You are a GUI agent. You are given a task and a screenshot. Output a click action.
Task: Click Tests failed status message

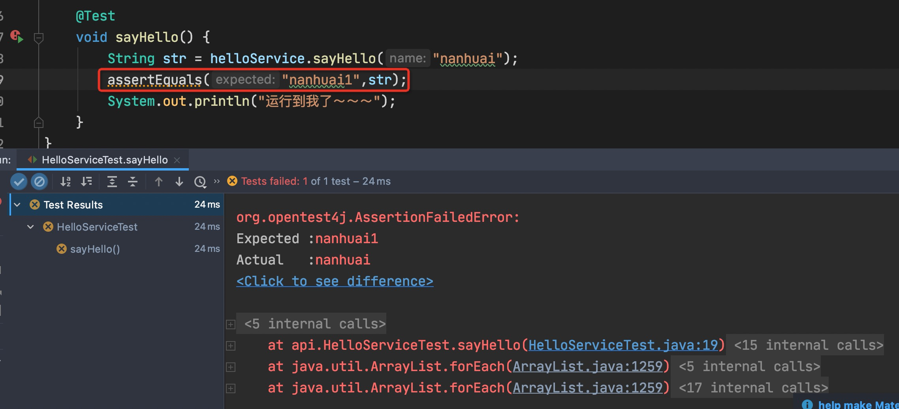(x=316, y=181)
